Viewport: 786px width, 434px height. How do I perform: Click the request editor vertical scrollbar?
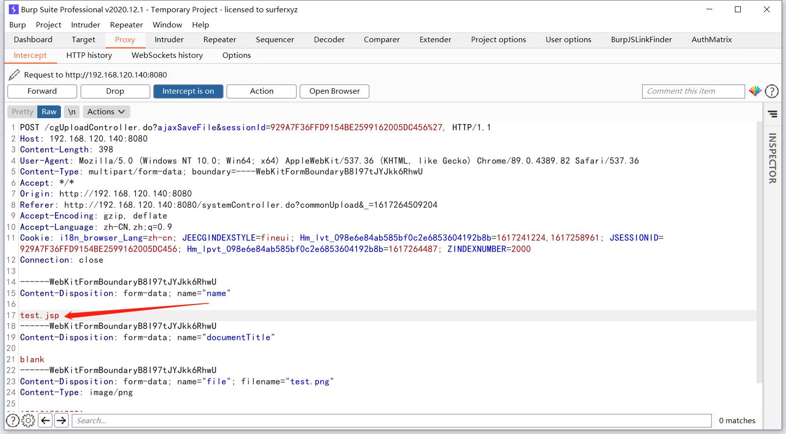[759, 253]
